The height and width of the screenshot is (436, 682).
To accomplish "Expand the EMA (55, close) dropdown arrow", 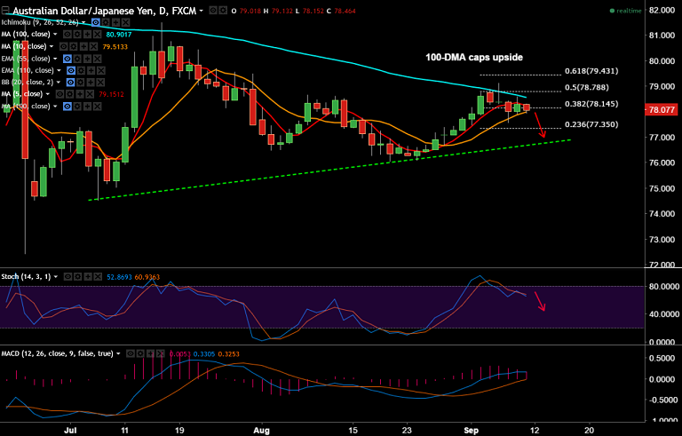I will point(55,59).
